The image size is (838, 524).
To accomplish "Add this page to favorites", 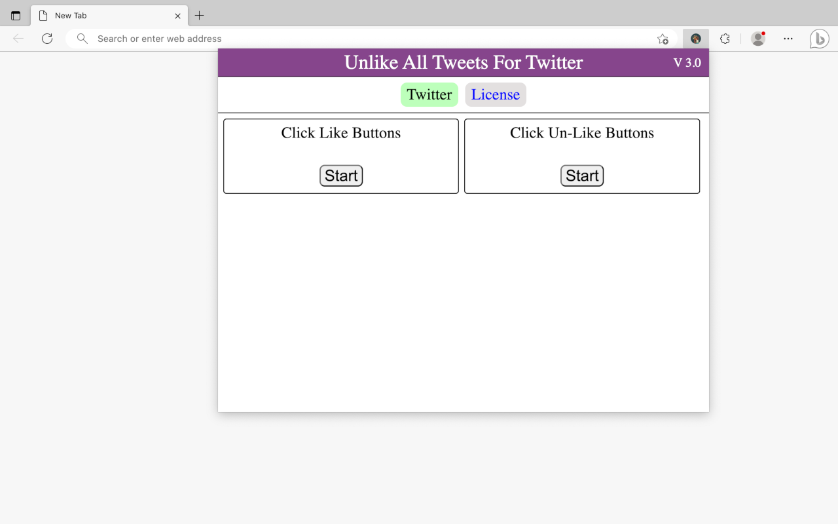I will tap(663, 39).
